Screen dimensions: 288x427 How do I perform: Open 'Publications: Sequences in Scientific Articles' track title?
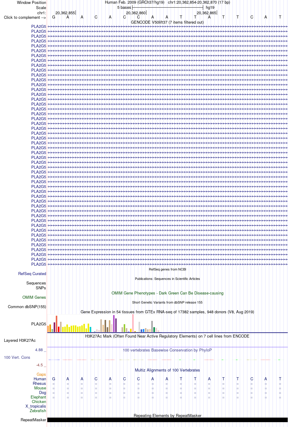point(167,279)
